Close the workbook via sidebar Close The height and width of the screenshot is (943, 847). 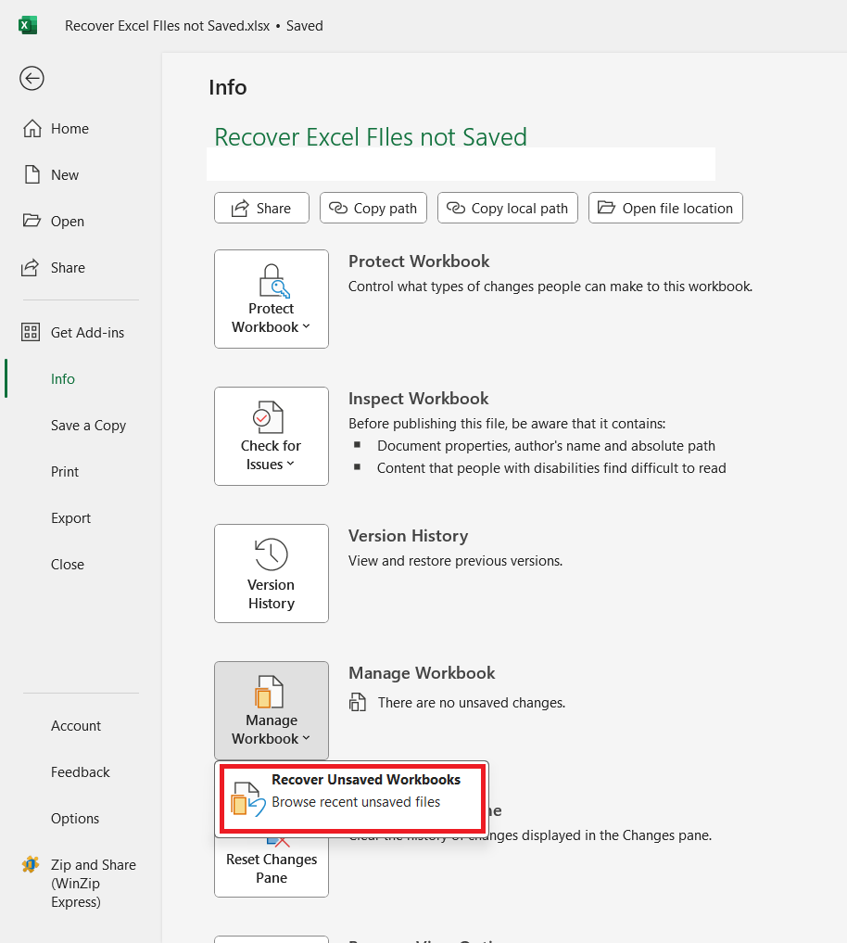68,564
